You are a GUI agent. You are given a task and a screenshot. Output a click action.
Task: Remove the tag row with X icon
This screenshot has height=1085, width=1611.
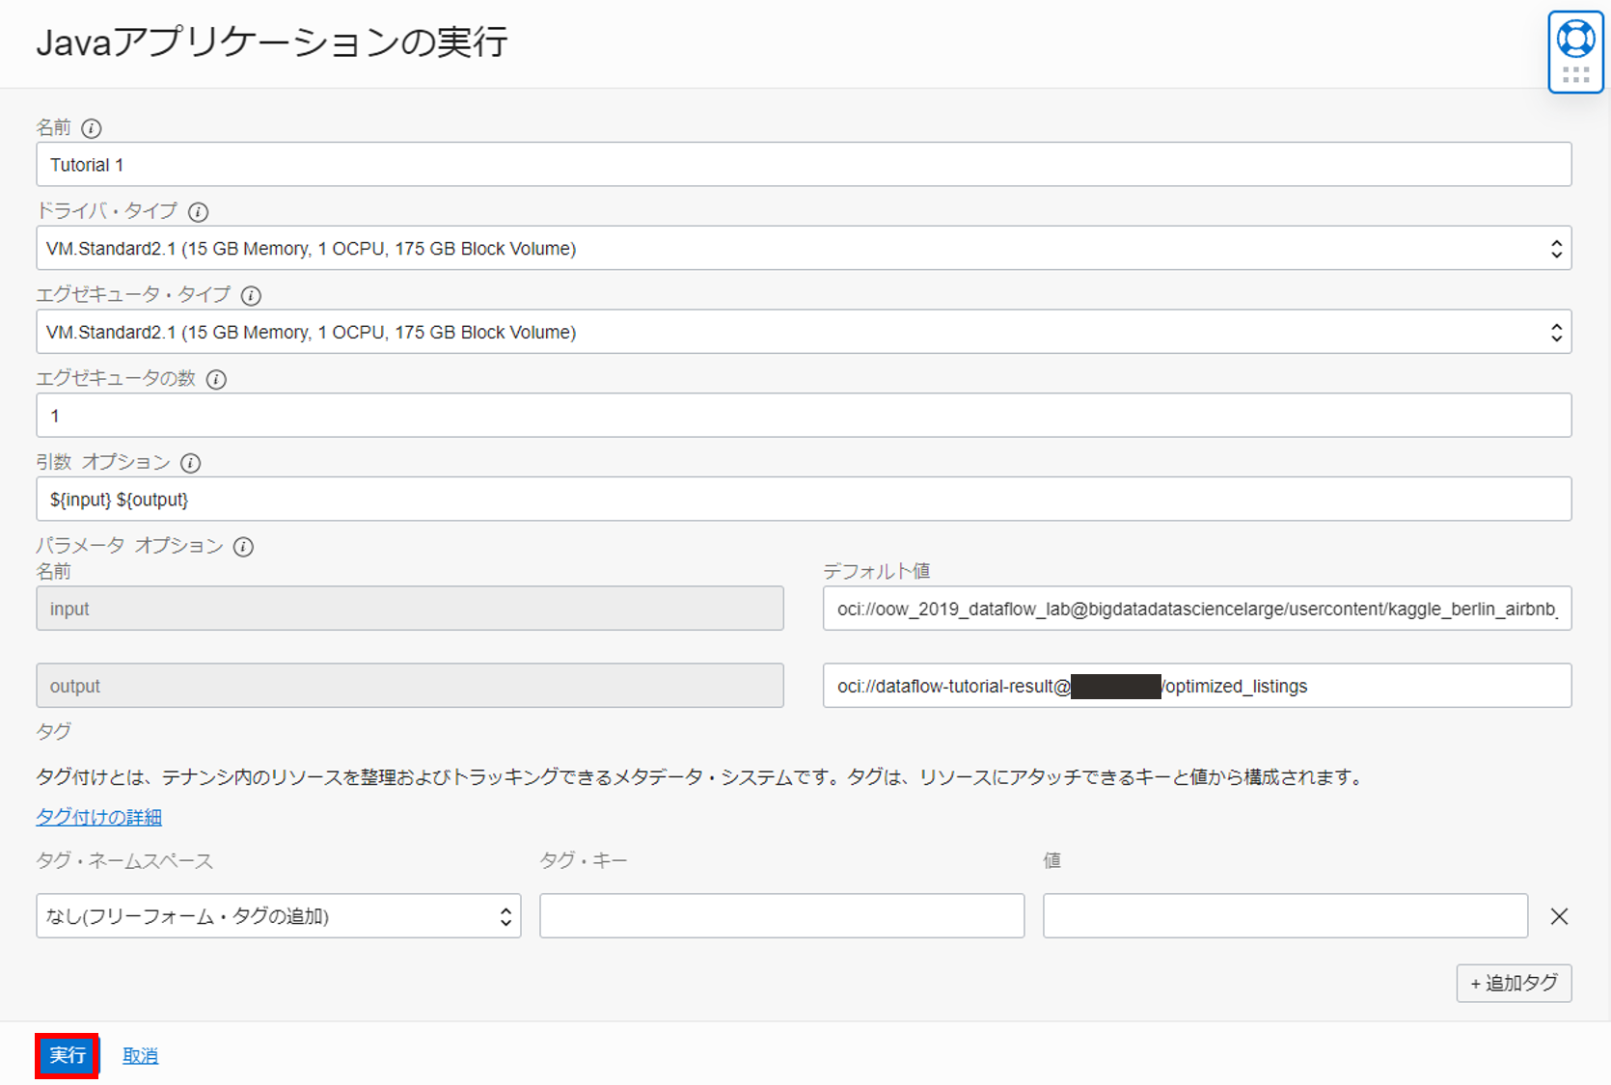(x=1559, y=916)
